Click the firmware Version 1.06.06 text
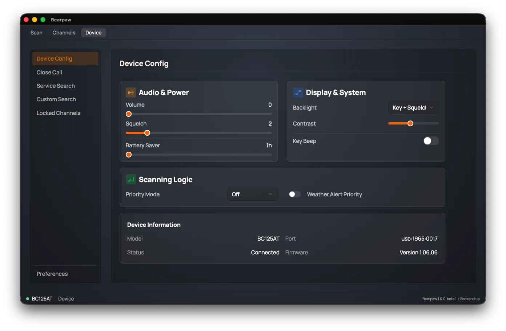506x331 pixels. tap(418, 252)
